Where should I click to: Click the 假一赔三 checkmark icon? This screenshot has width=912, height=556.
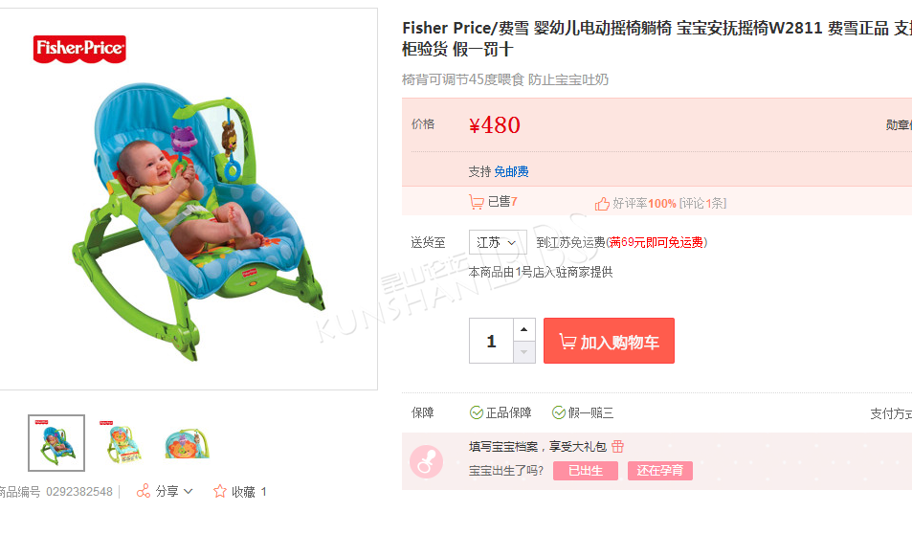tap(558, 412)
